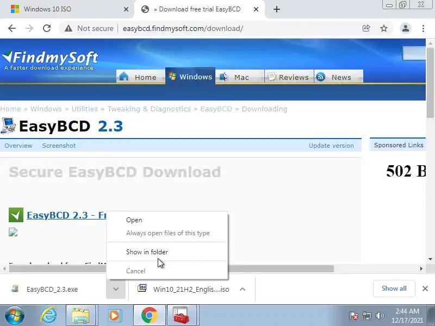The height and width of the screenshot is (326, 435).
Task: Choose Open in the context menu
Action: (x=167, y=220)
